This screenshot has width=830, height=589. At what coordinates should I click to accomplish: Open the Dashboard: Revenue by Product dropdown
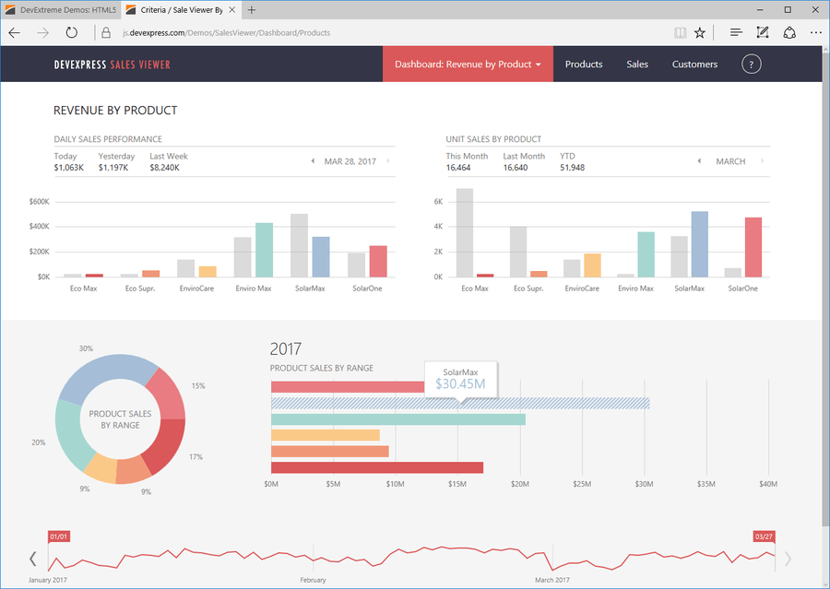tap(468, 64)
